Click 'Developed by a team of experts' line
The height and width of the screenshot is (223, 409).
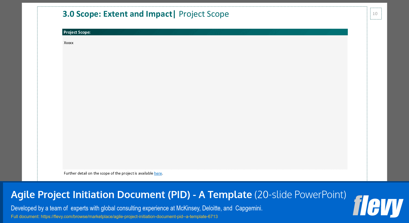tap(137, 208)
